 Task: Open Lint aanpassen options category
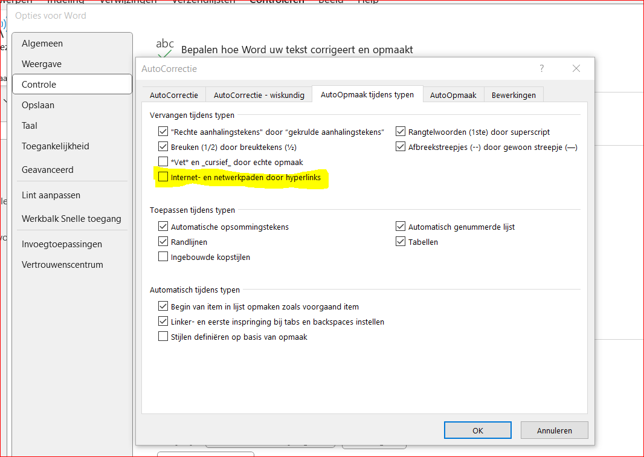coord(72,195)
